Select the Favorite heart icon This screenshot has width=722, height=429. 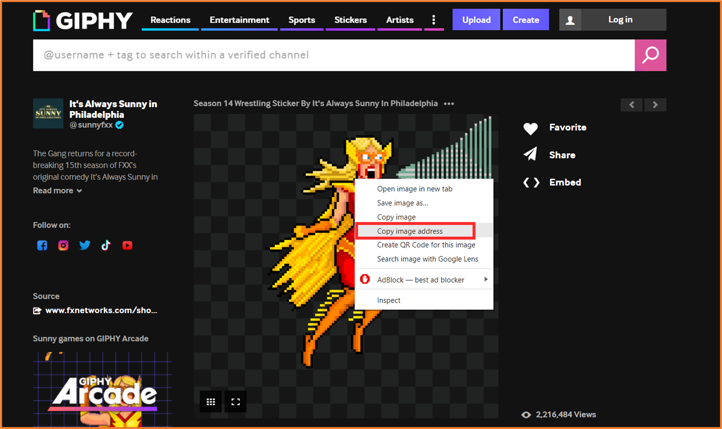point(531,128)
